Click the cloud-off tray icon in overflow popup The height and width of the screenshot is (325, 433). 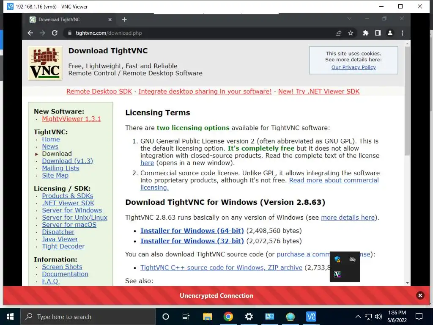[x=352, y=259]
